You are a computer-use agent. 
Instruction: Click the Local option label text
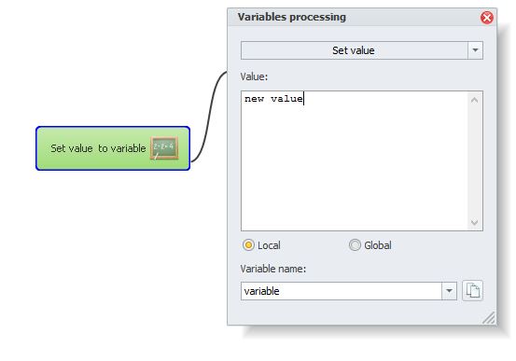pos(269,245)
